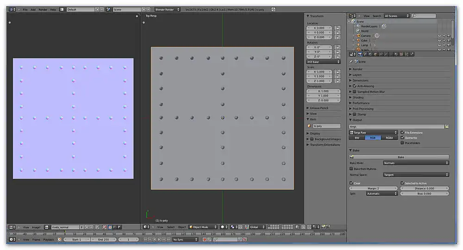
Task: Open the Bake Mode dropdown set to Normals
Action: coord(416,163)
